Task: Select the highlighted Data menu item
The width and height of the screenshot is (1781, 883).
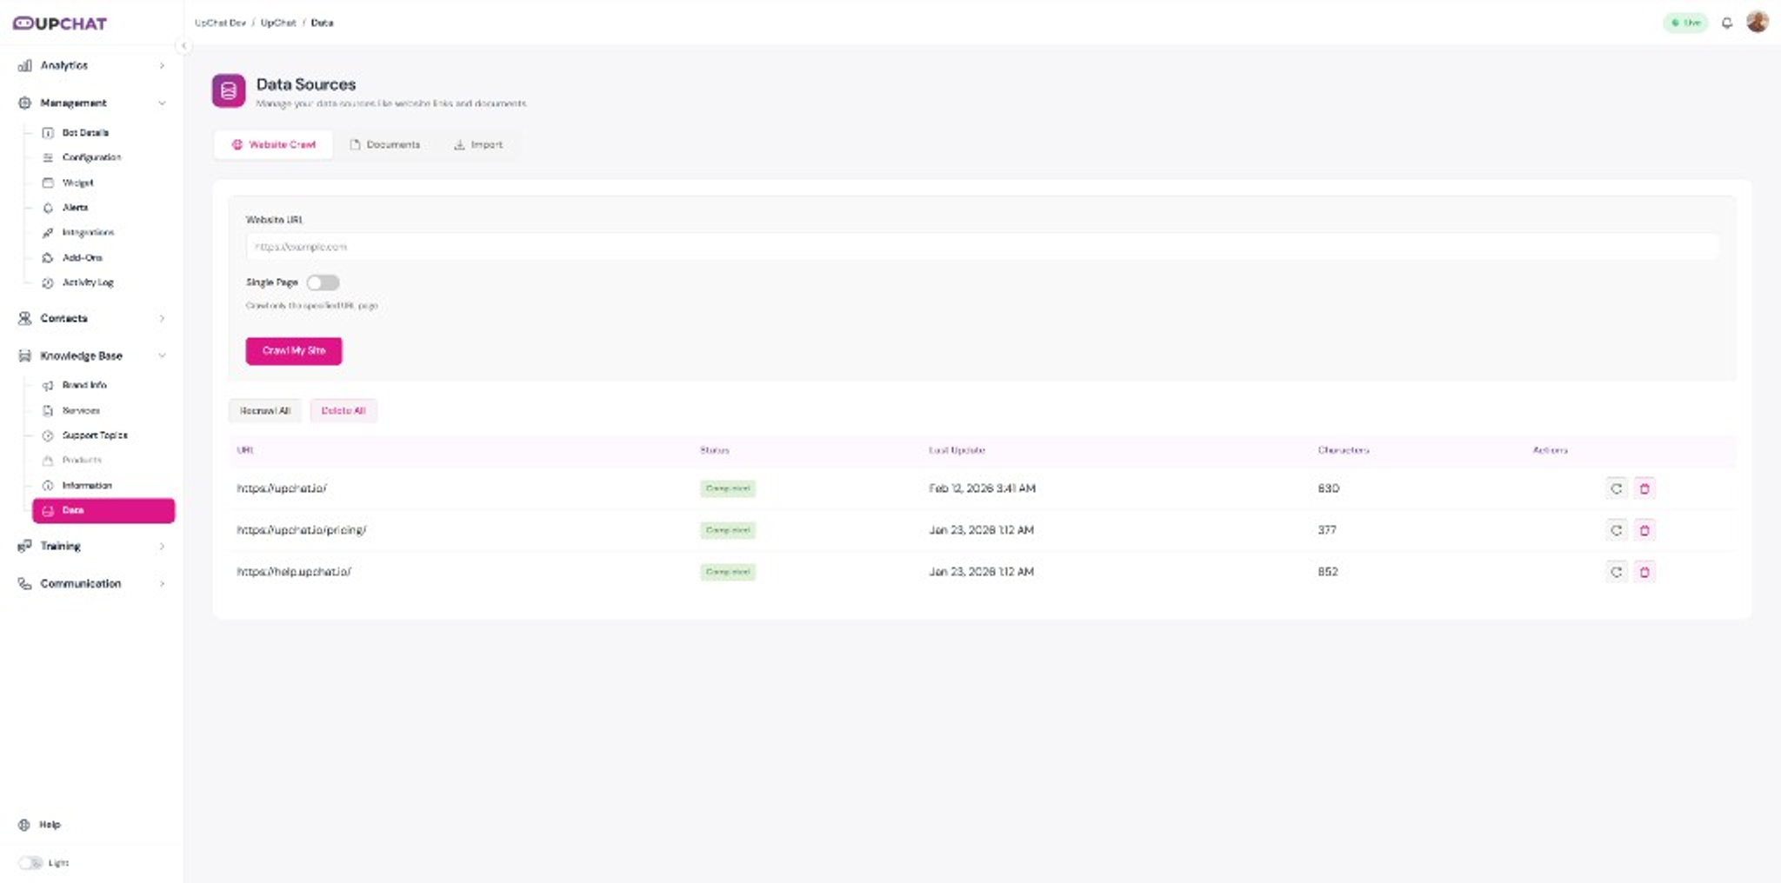Action: click(x=103, y=510)
